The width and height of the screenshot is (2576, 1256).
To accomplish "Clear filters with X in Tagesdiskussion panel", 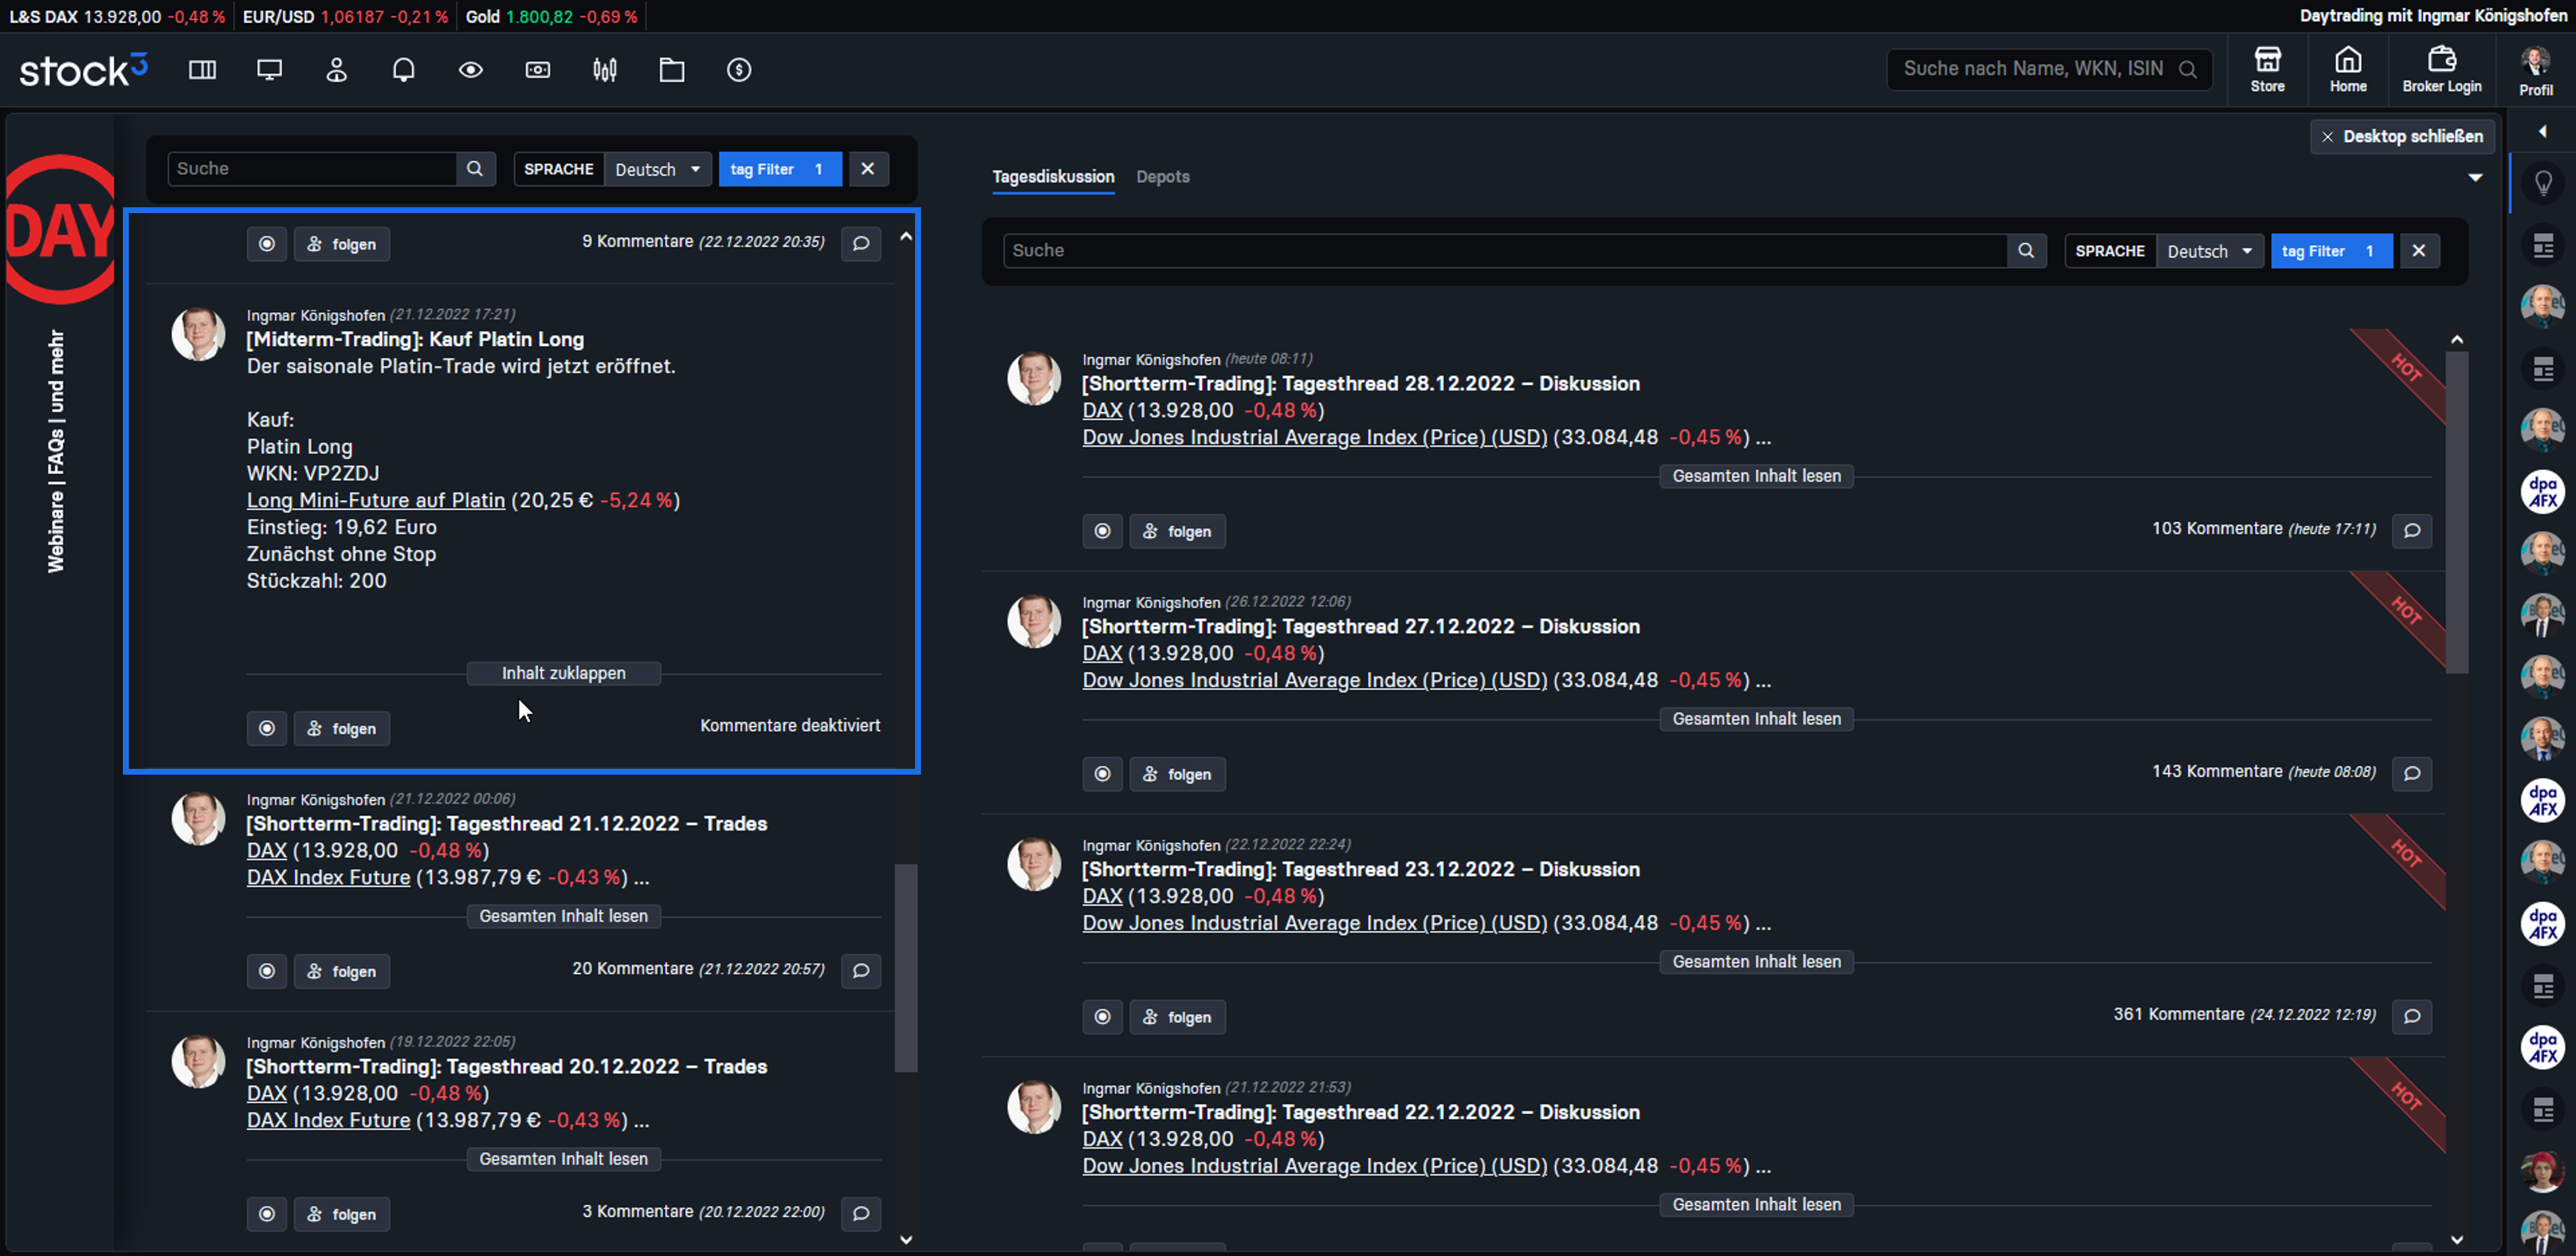I will pyautogui.click(x=2419, y=251).
